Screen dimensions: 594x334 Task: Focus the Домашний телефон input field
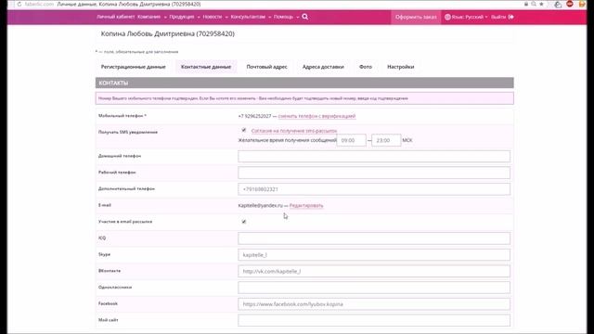click(374, 157)
